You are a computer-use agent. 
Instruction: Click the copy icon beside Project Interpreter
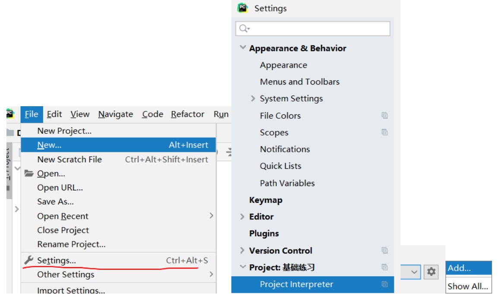pos(385,284)
